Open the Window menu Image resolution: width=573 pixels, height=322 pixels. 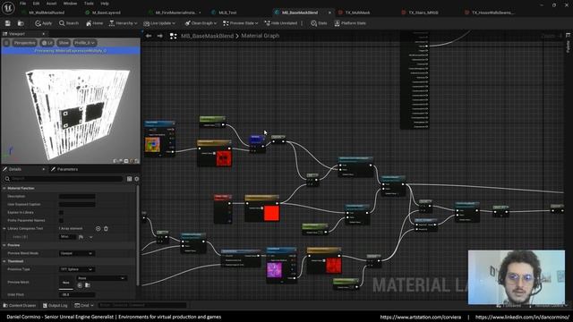coord(70,4)
